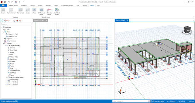
Task: Click the search field in structure tree panel
Action: (16, 24)
